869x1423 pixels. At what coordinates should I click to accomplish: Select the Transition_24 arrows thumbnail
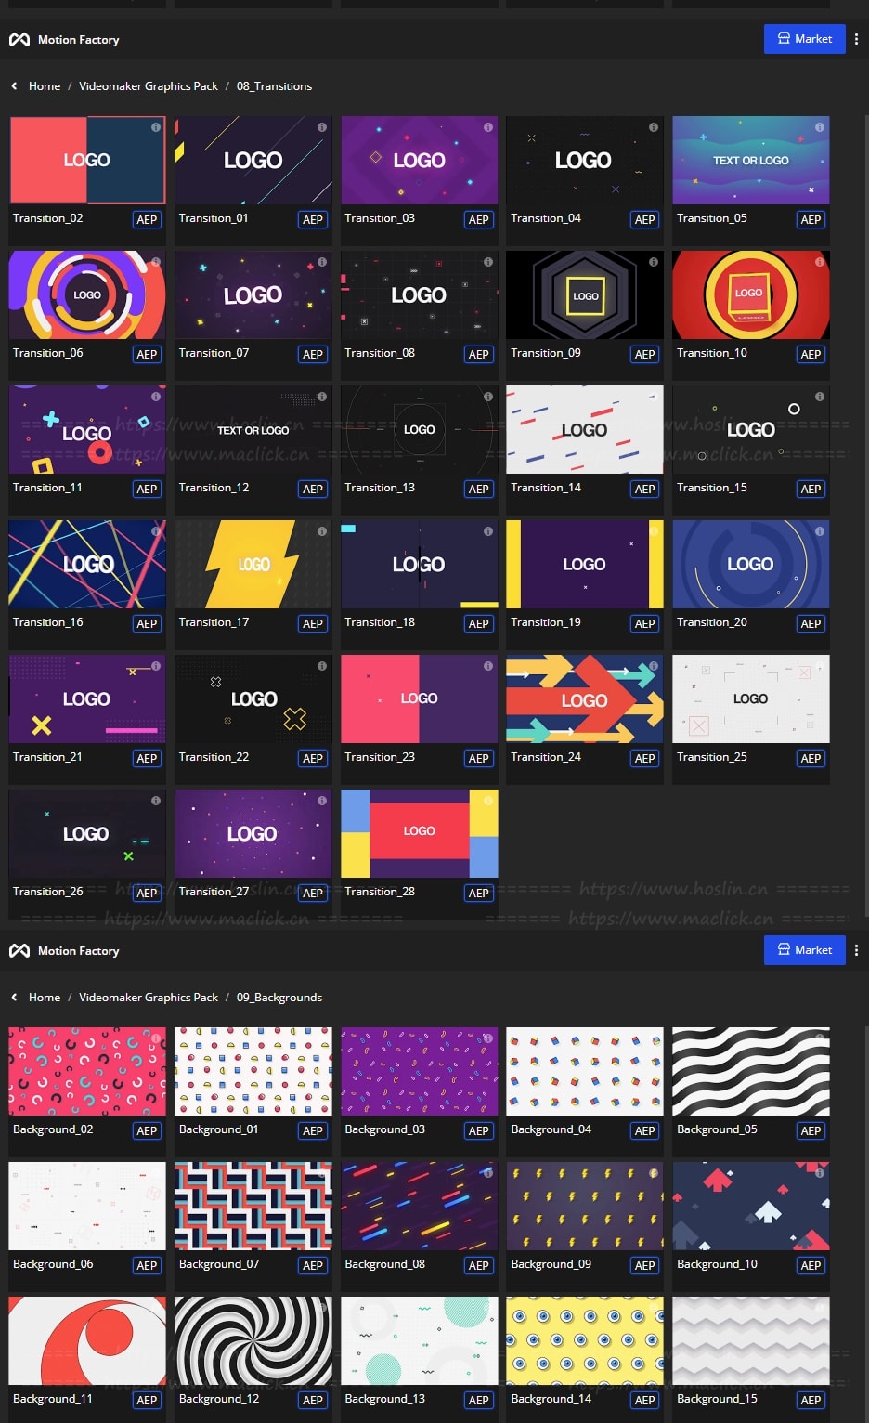(585, 698)
